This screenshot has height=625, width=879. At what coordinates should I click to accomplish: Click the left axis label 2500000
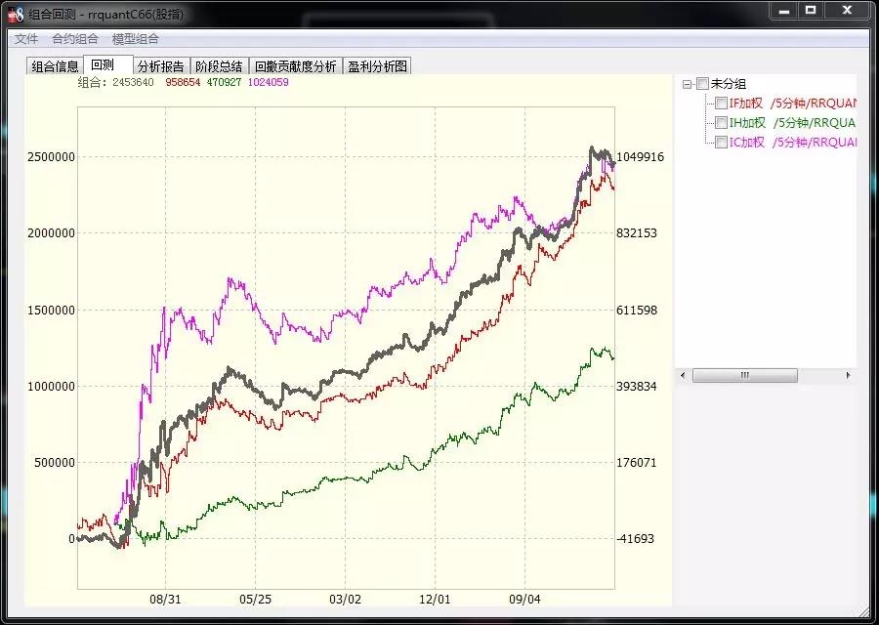pyautogui.click(x=51, y=157)
